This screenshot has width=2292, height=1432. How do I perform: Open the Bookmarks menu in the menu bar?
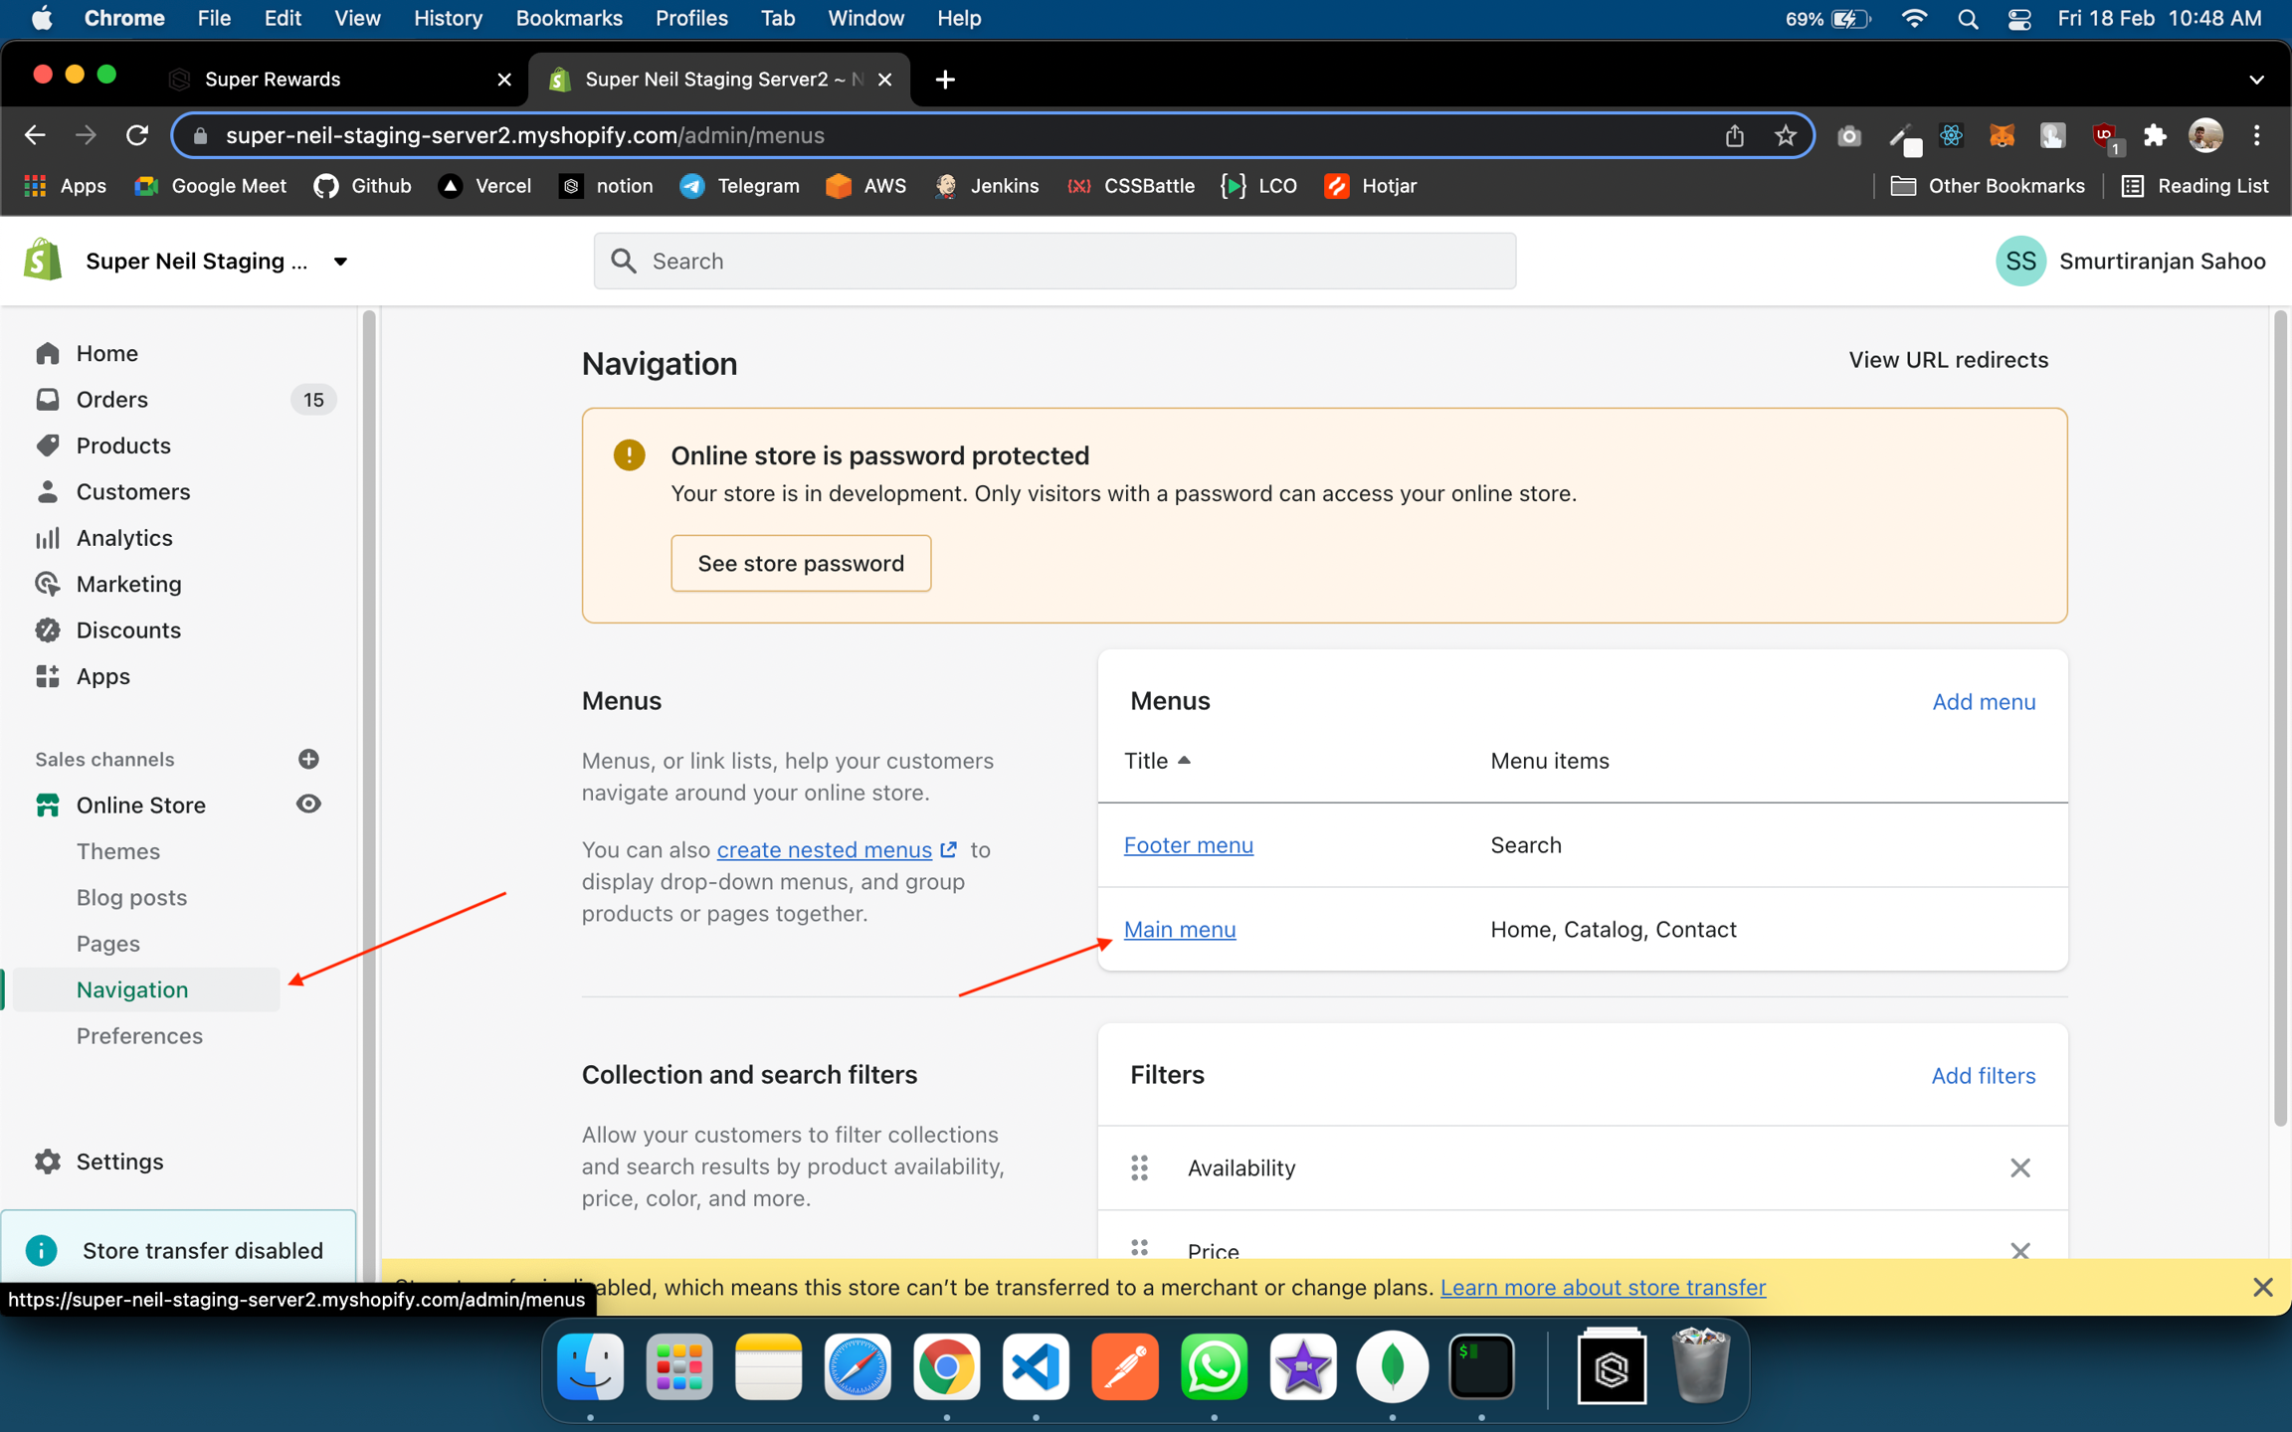(x=568, y=18)
